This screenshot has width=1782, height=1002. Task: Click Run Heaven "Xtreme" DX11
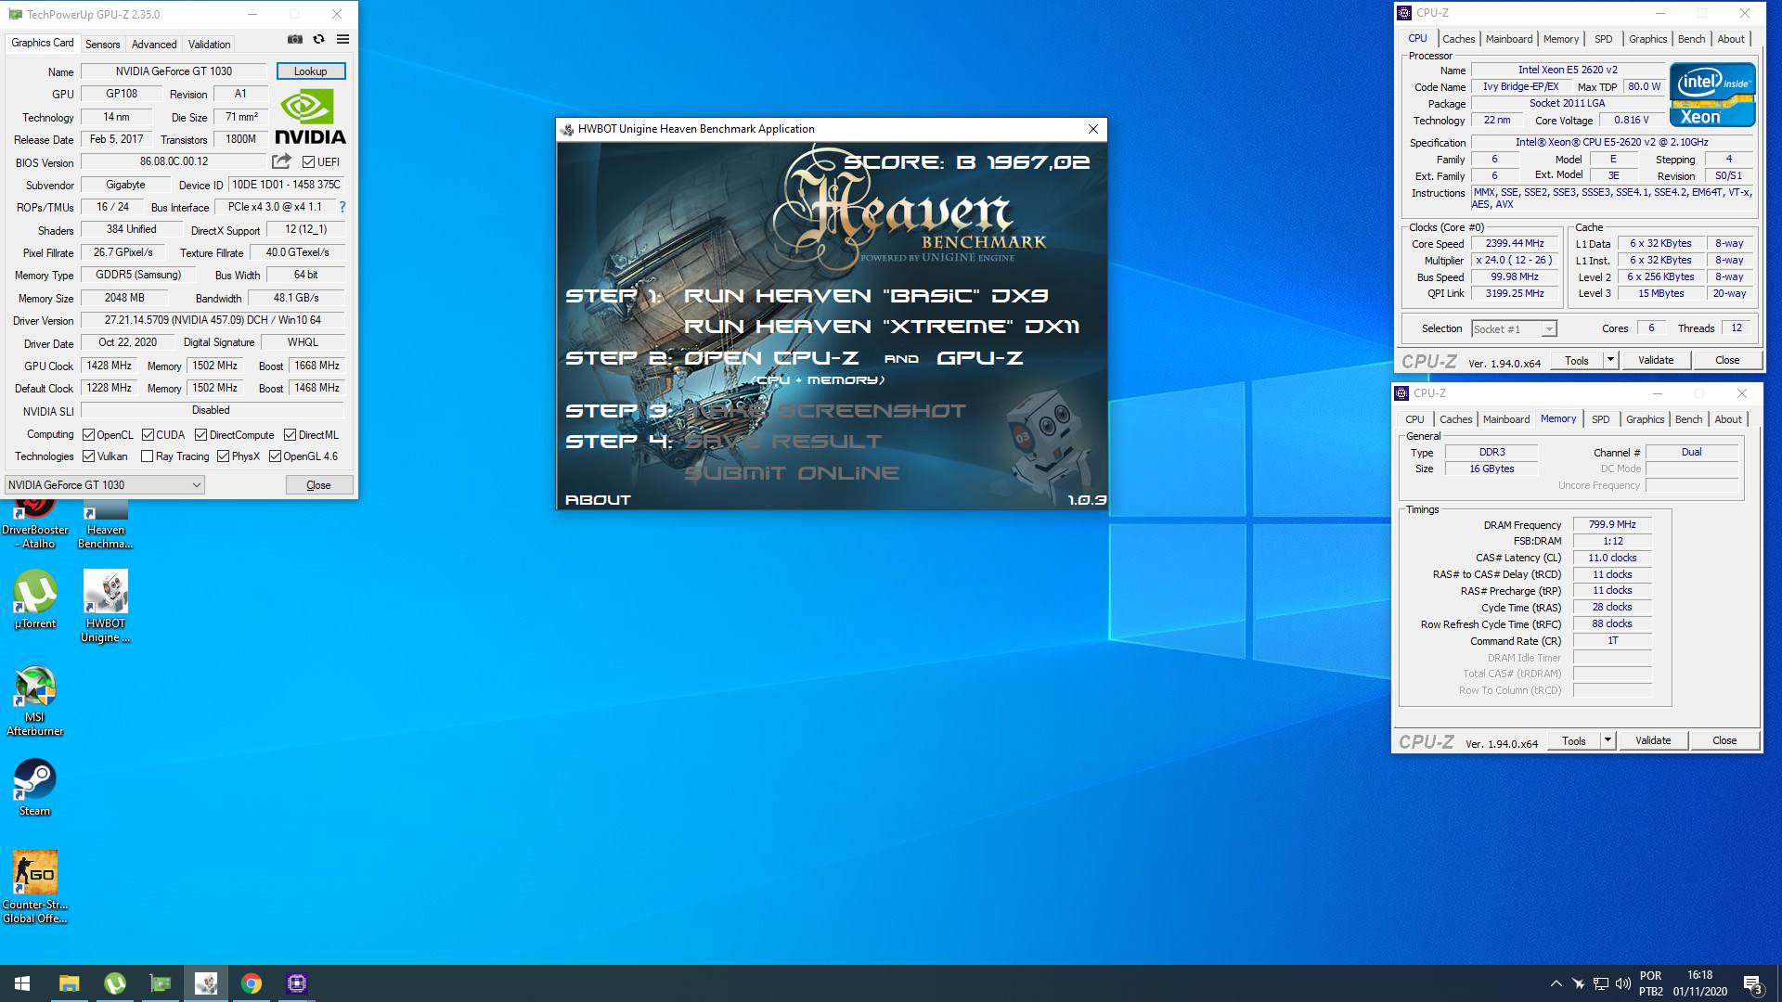(882, 327)
